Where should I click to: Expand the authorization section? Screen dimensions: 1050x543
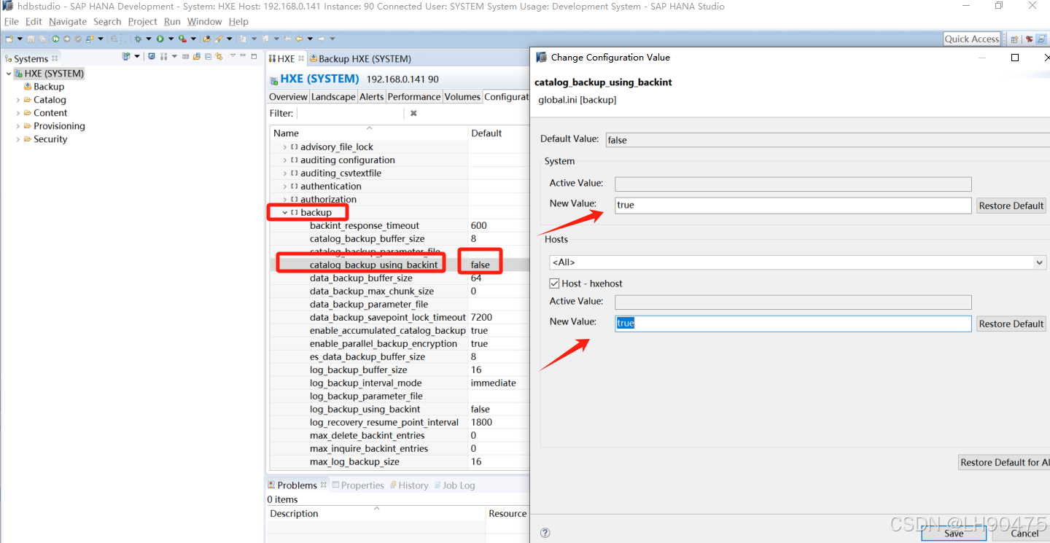click(284, 200)
